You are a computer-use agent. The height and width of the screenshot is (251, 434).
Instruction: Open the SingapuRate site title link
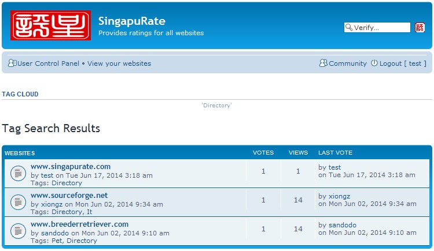(x=132, y=21)
